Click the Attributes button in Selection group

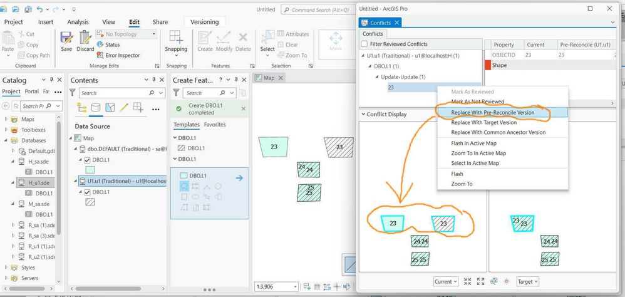pyautogui.click(x=293, y=34)
